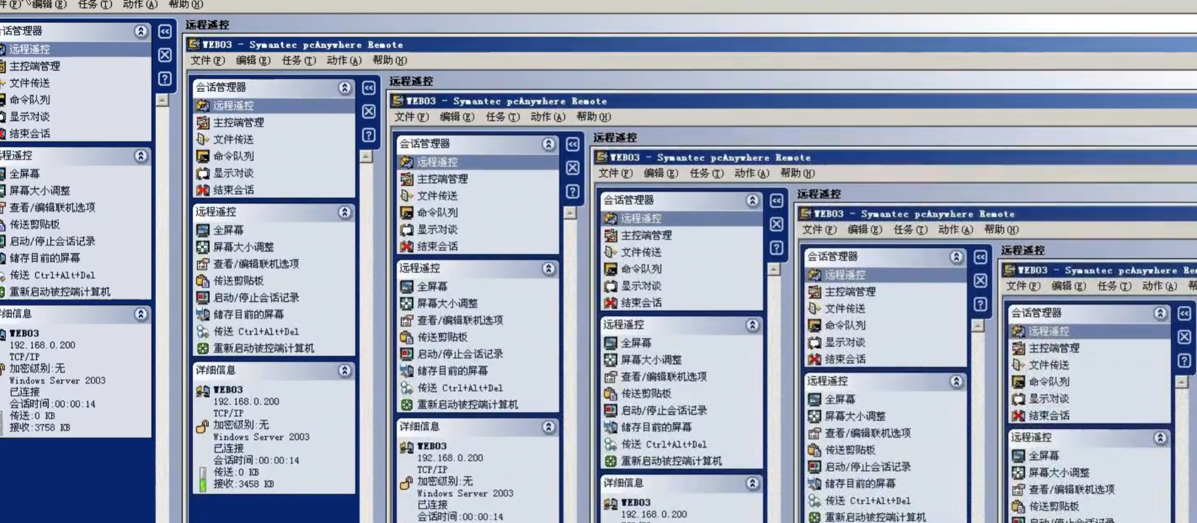Click 文件传送 icon in the third nested window
This screenshot has width=1197, height=523.
[x=407, y=196]
